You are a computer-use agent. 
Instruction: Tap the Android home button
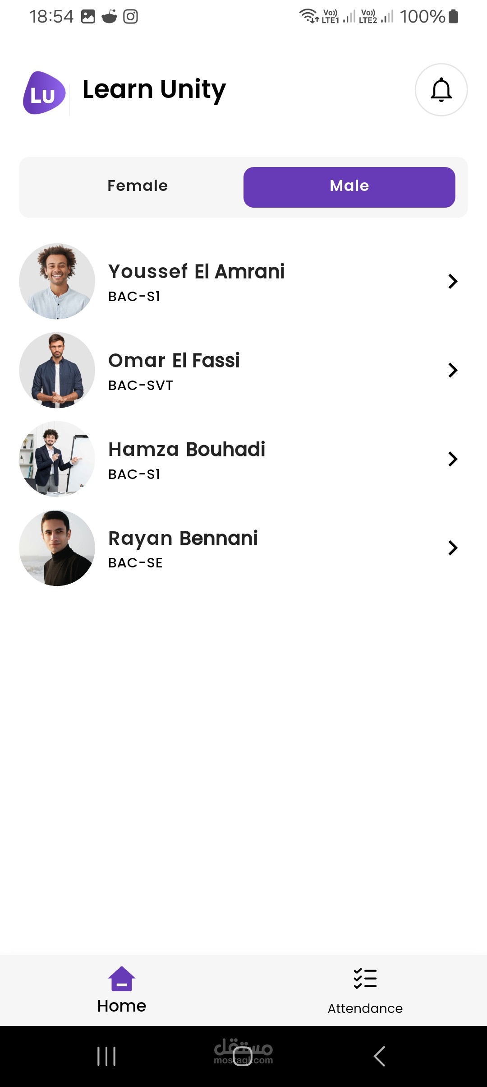point(243,1056)
